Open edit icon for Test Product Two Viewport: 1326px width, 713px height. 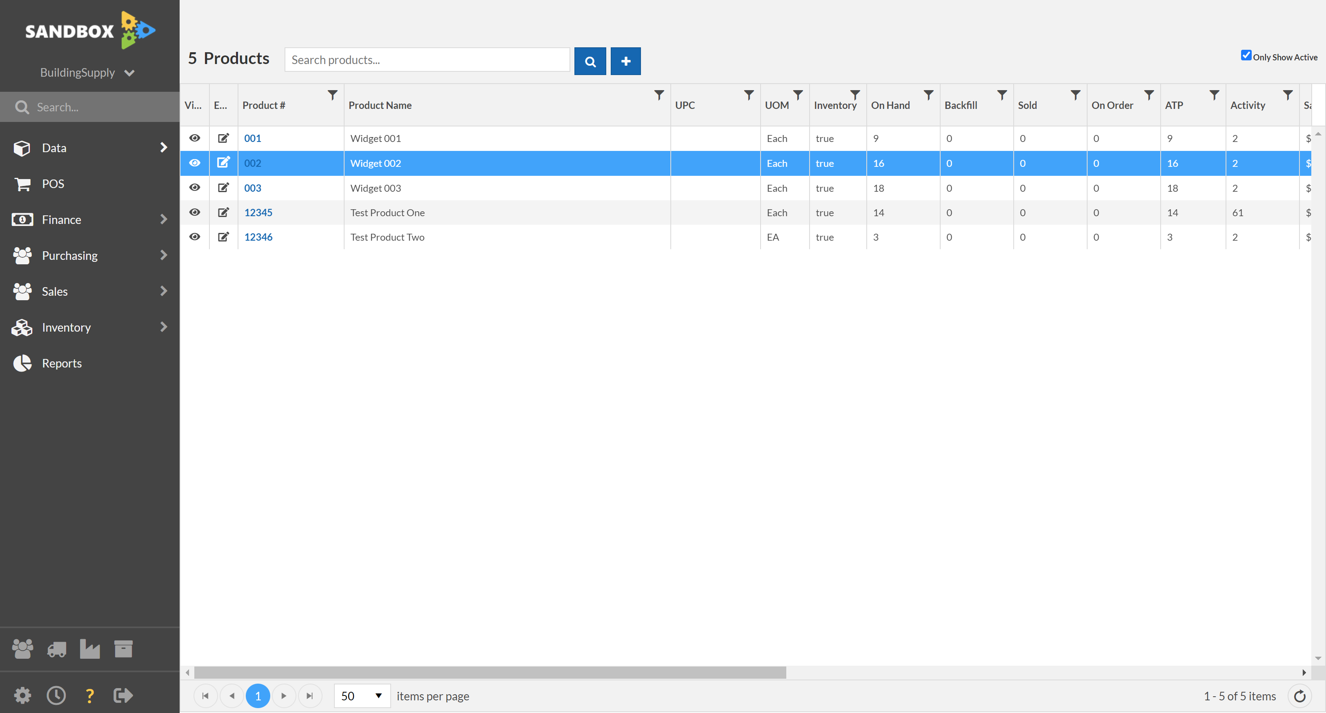[223, 237]
